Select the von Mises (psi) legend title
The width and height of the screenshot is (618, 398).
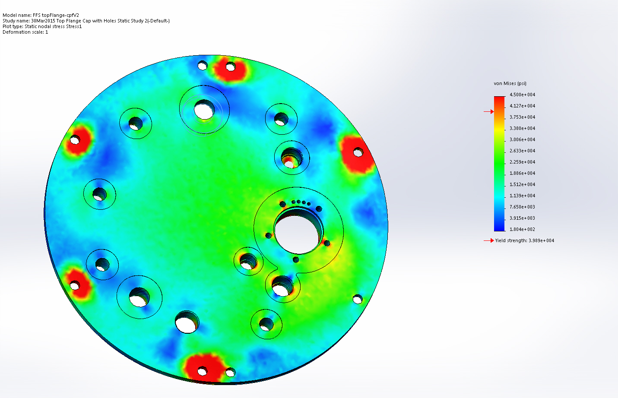coord(510,84)
